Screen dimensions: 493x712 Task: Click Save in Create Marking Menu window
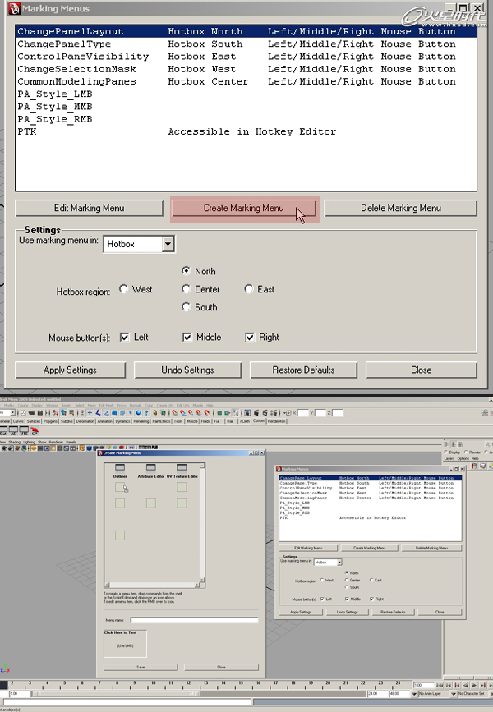point(141,667)
